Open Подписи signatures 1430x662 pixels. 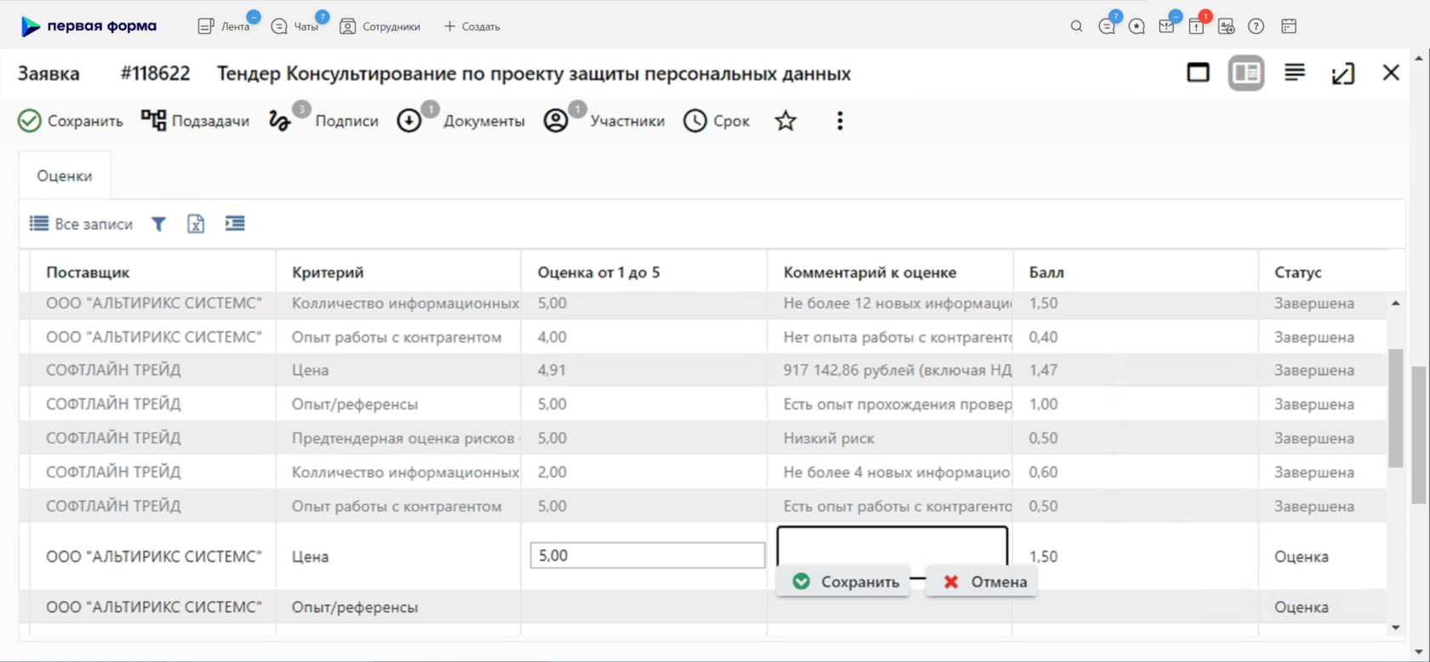tap(323, 121)
